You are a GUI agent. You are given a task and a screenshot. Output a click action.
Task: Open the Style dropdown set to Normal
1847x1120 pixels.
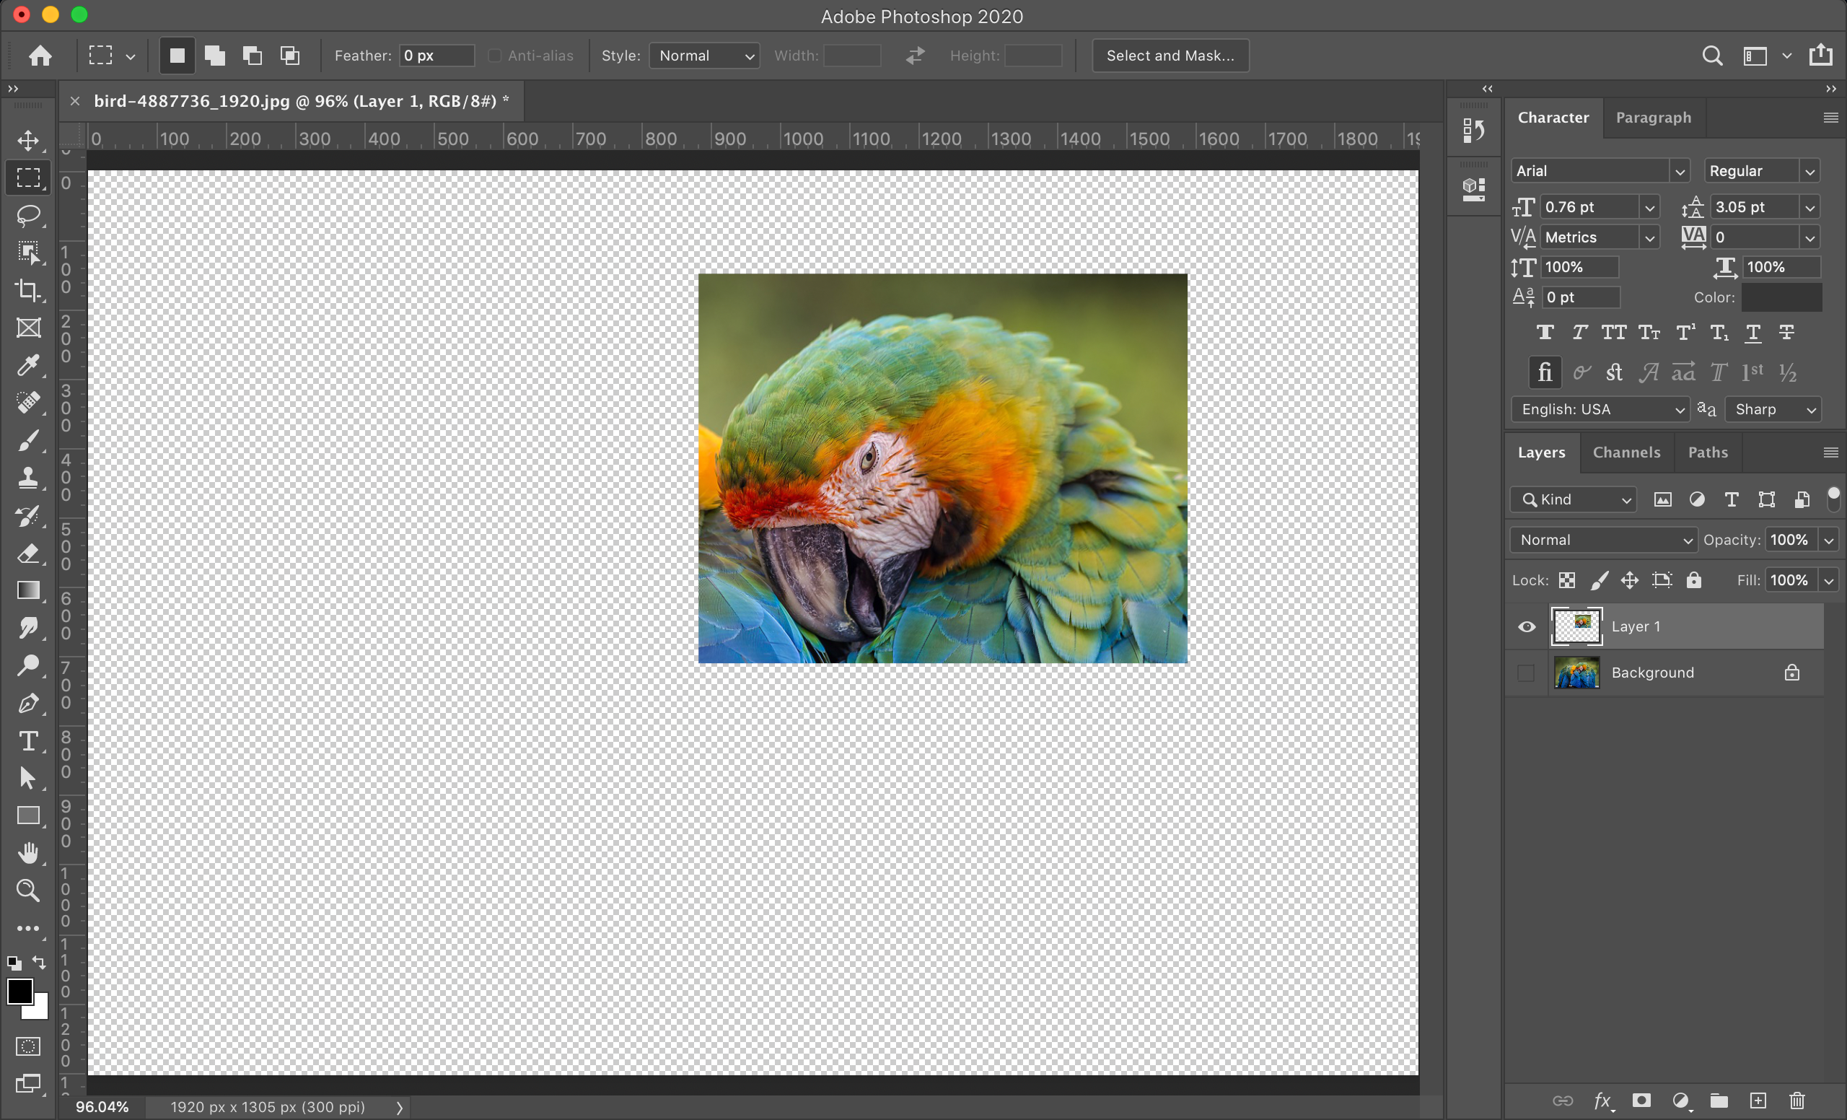[704, 56]
